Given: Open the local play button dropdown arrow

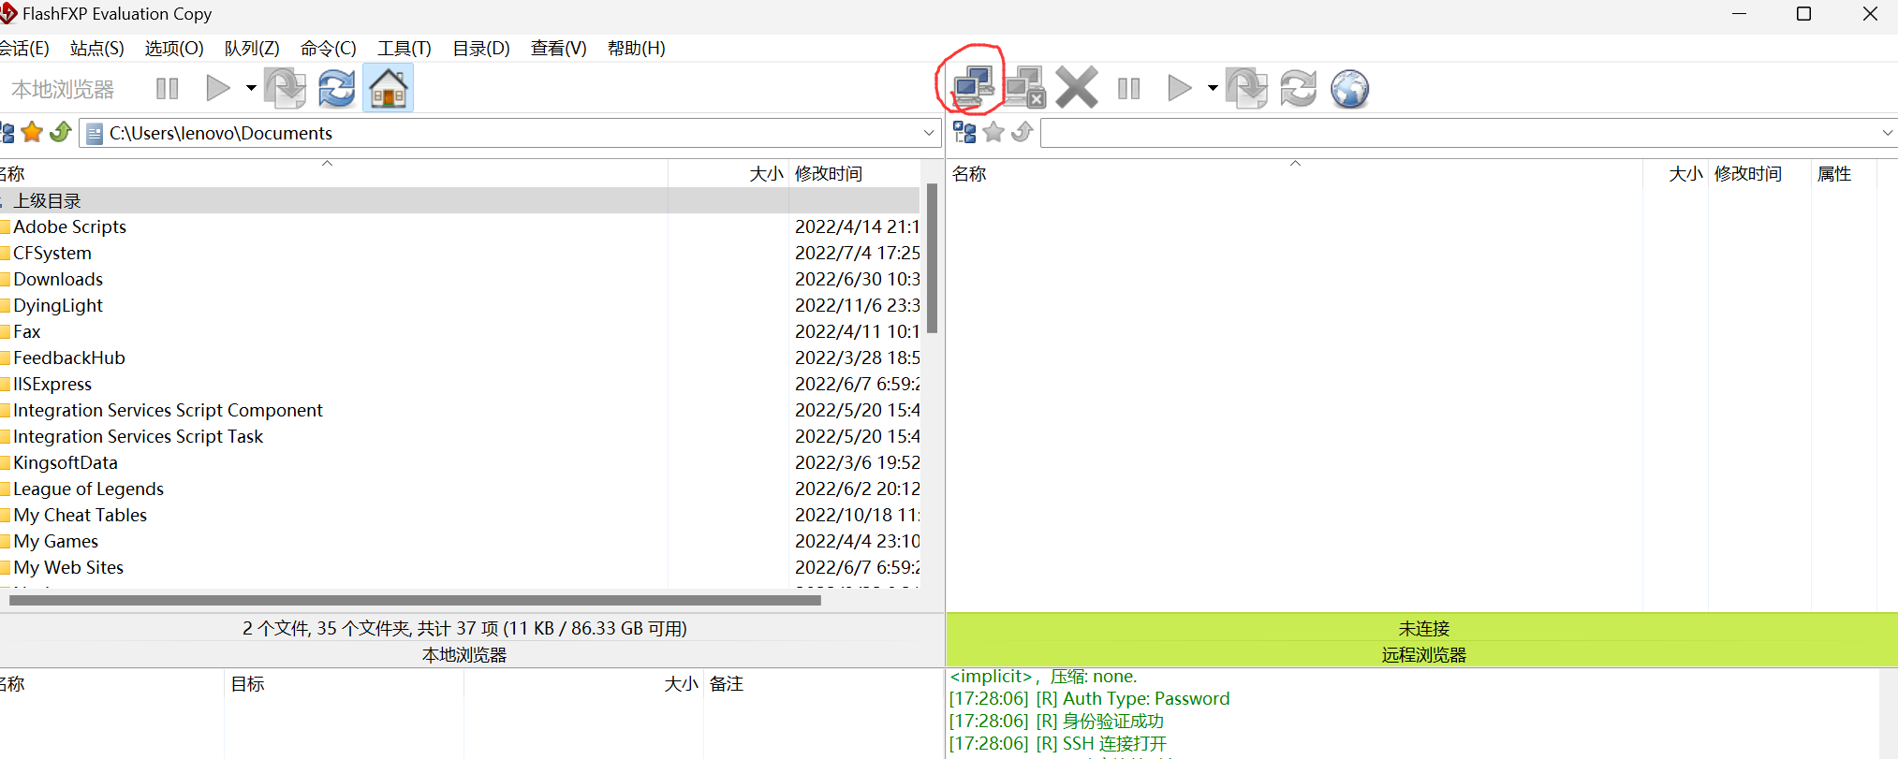Looking at the screenshot, I should click(251, 89).
